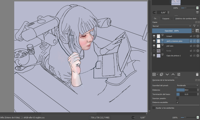This screenshot has height=120, width=200.
Task: Open the layer filter funnel dropdown
Action: tap(196, 26)
